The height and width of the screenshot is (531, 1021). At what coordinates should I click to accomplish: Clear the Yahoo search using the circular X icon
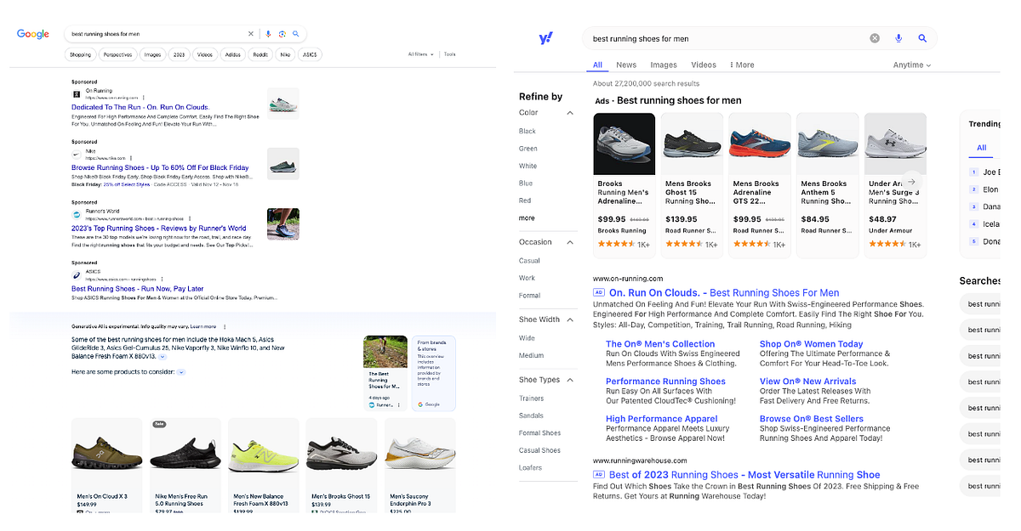[875, 37]
